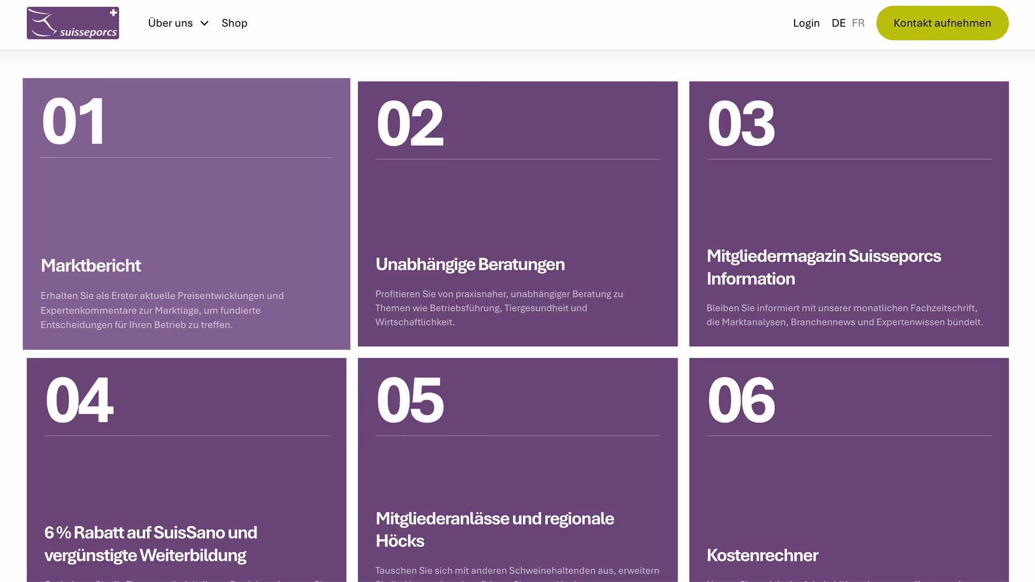Click the large 02 number
Image resolution: width=1035 pixels, height=582 pixels.
pyautogui.click(x=410, y=124)
